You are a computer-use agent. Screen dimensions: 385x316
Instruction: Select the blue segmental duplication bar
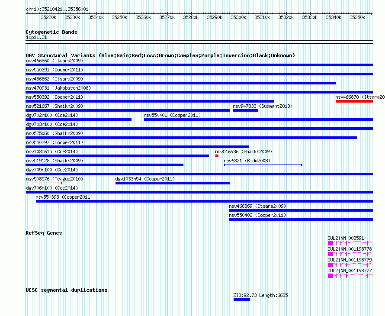tap(242, 300)
